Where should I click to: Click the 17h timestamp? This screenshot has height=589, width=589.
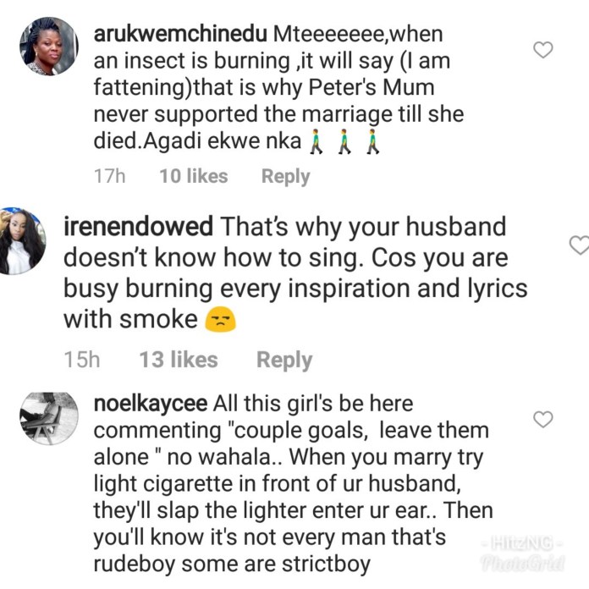(108, 176)
